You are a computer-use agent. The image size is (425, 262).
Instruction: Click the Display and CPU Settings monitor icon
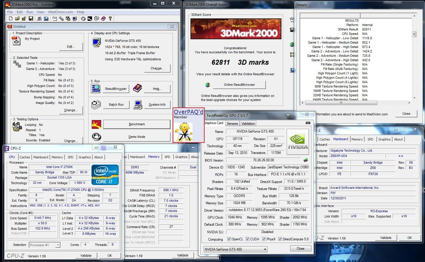pyautogui.click(x=96, y=42)
